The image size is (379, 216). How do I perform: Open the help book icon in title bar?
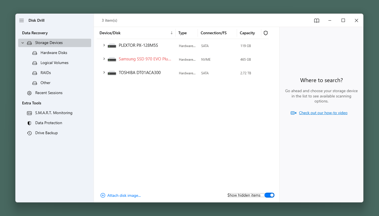tap(317, 21)
